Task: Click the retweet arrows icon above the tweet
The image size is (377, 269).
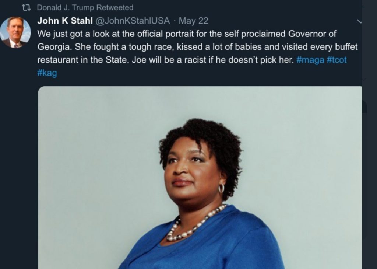Action: (26, 8)
